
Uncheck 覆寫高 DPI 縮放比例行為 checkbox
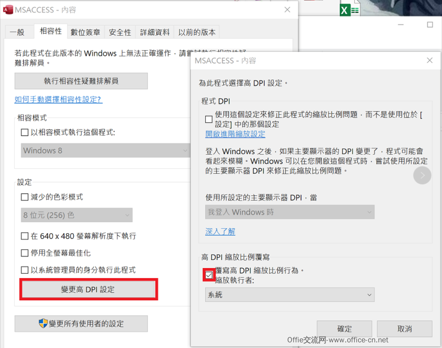tap(209, 275)
